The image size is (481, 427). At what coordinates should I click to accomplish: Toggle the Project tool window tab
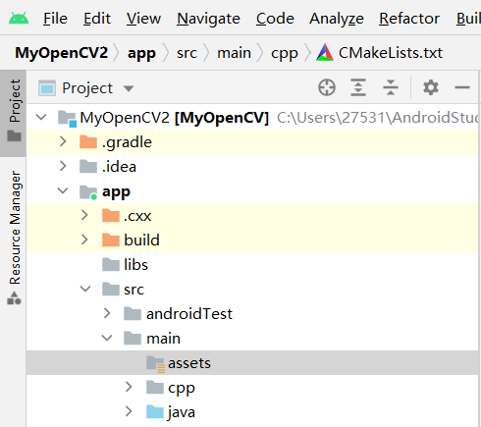click(14, 113)
